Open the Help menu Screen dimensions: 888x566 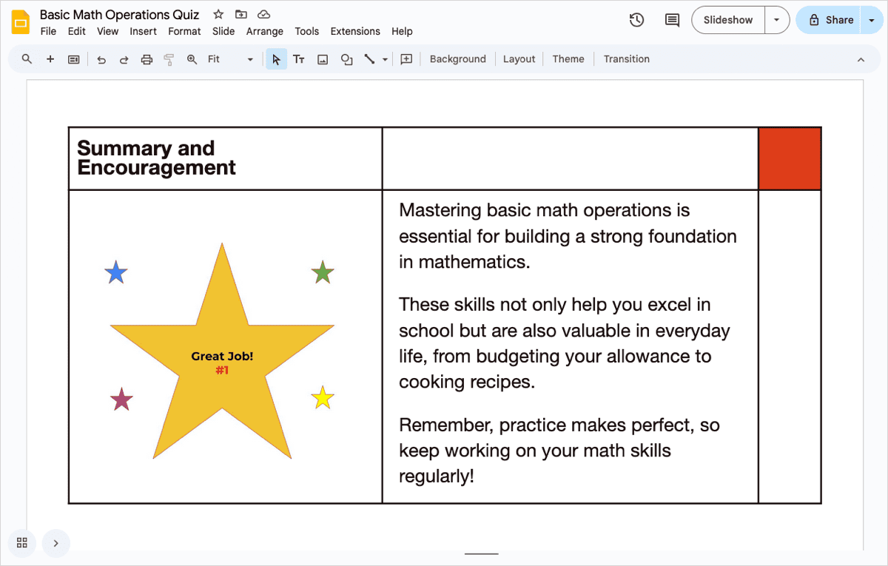[402, 31]
